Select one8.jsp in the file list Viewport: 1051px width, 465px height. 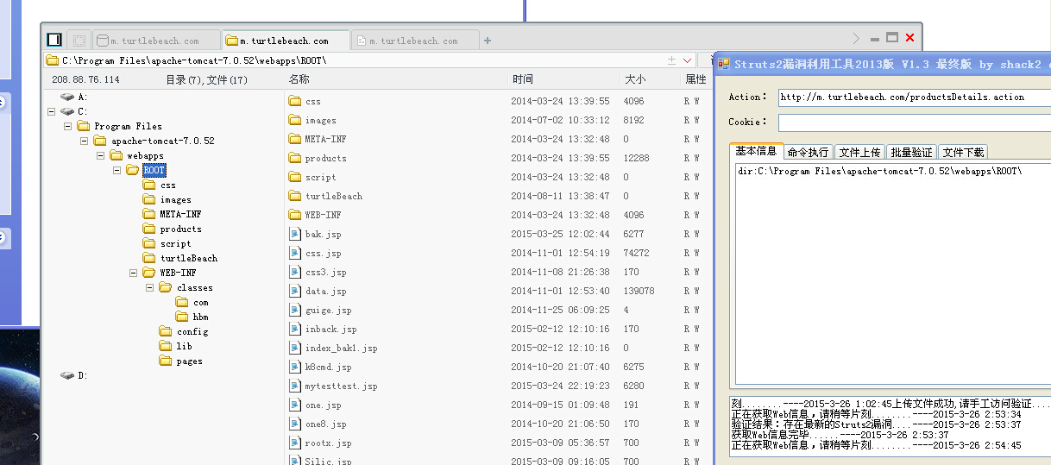pos(325,424)
